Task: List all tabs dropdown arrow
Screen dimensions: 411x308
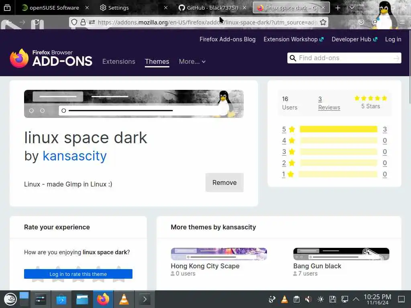Action: click(x=352, y=8)
